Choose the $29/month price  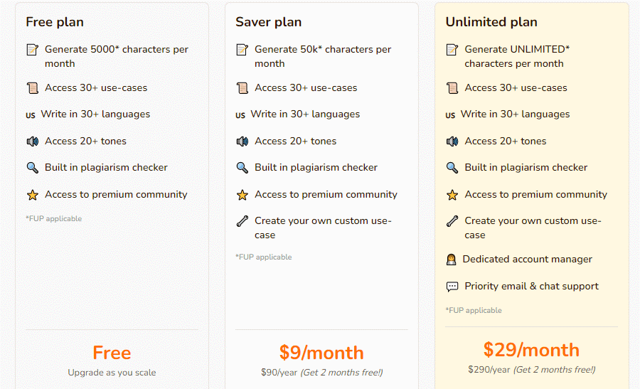(531, 350)
